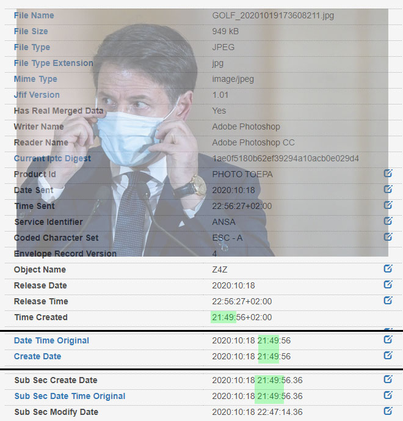This screenshot has height=421, width=403.
Task: Click the Sub Sec Modify Date value 22:47:14.36
Action: 280,412
